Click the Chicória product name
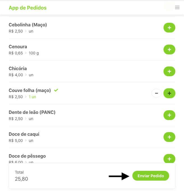Viewport: 184px width, 191px height. (18, 68)
